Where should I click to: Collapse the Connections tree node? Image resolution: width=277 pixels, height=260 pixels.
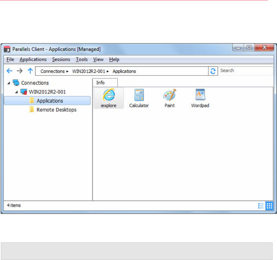pos(9,83)
